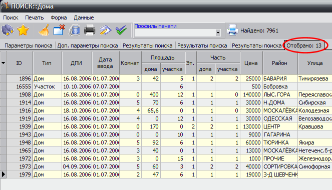Click the double checkmark icon

click(x=121, y=30)
